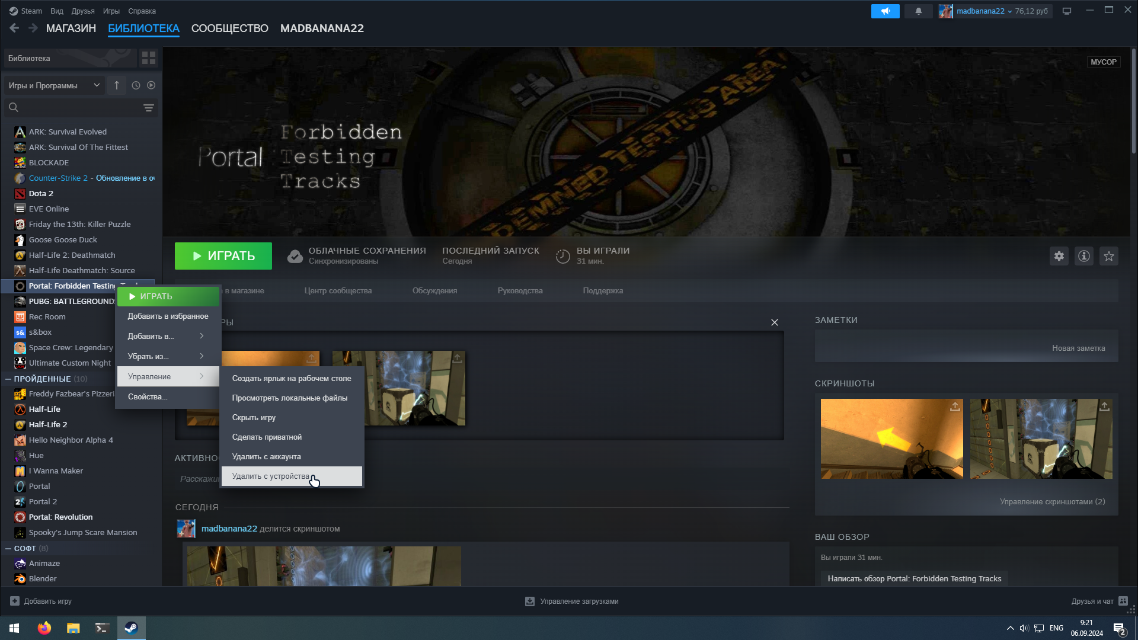Toggle recent activity sort clock icon
This screenshot has width=1138, height=640.
coord(136,85)
